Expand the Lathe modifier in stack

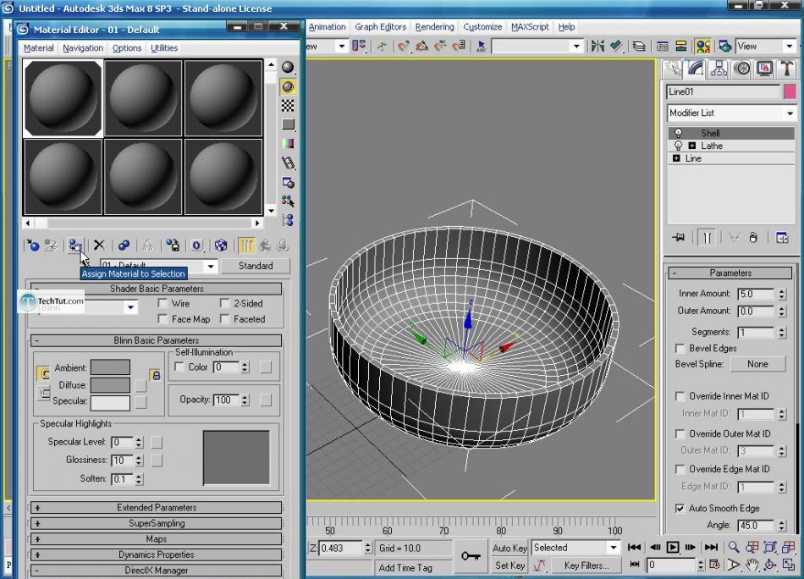(x=692, y=146)
